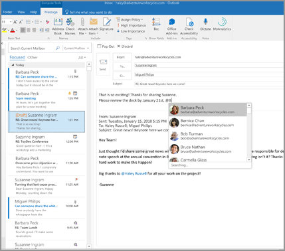Image resolution: width=285 pixels, height=251 pixels.
Task: Discard the draft message
Action: [125, 46]
